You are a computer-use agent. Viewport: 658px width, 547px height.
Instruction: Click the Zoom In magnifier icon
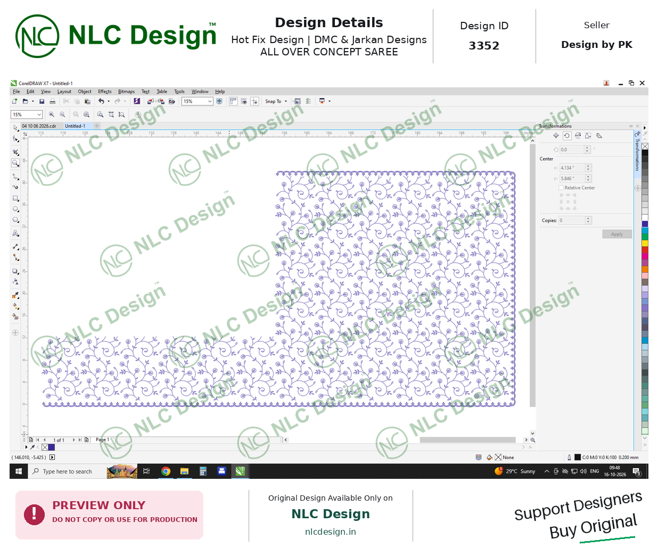click(52, 115)
